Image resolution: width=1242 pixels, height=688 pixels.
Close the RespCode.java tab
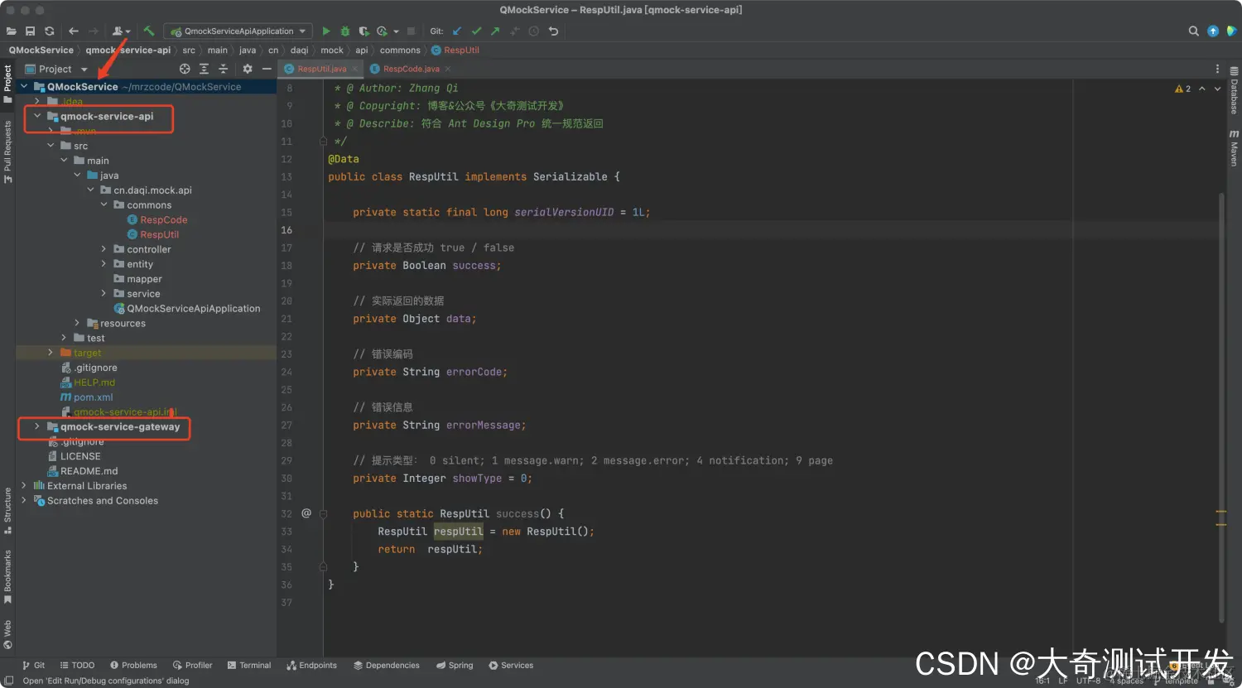[448, 69]
